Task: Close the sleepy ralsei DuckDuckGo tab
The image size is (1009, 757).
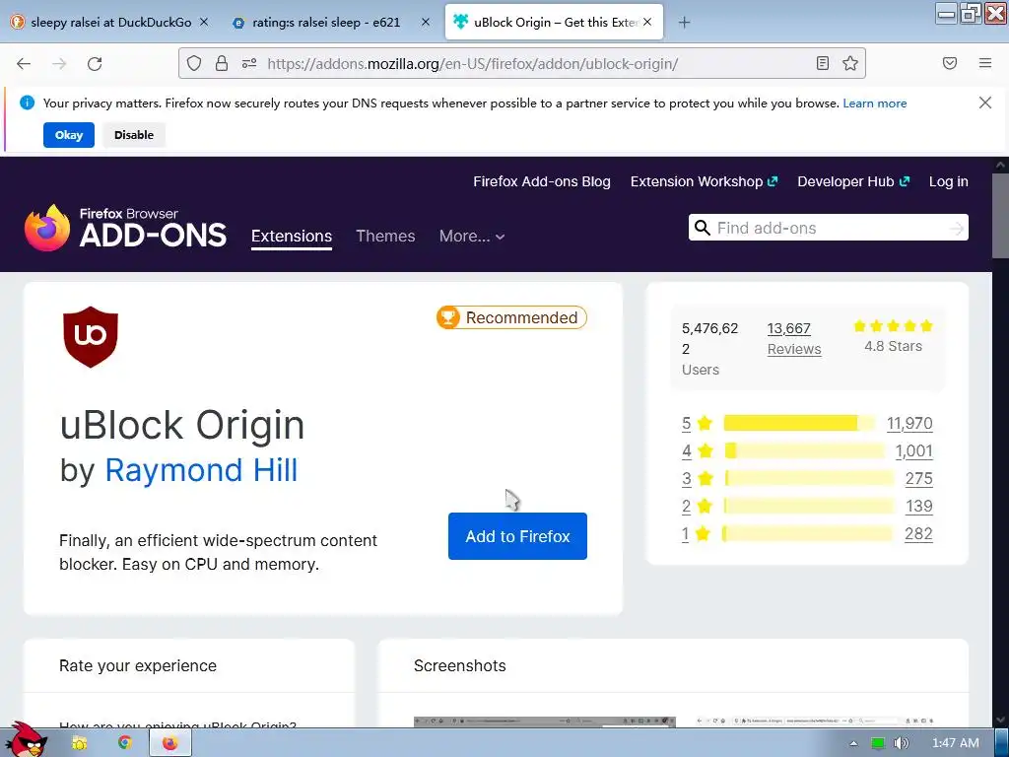Action: [203, 22]
